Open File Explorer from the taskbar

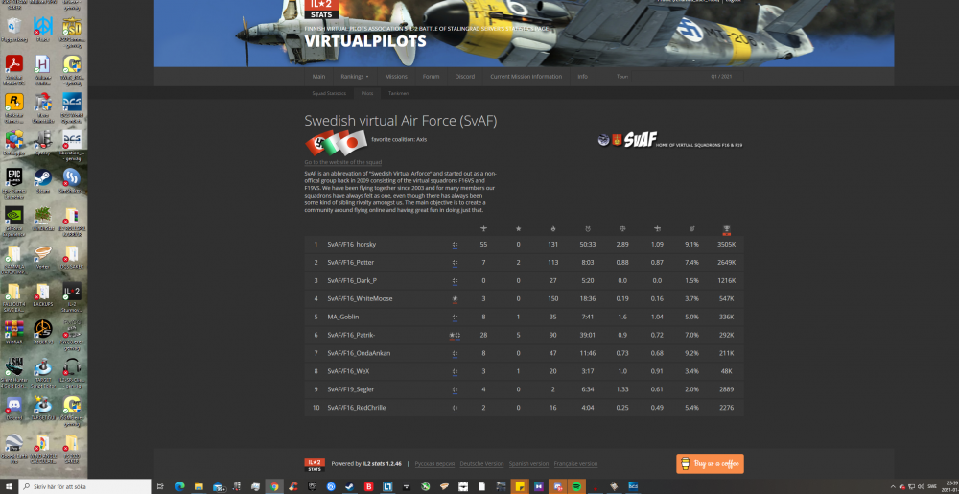[x=199, y=486]
